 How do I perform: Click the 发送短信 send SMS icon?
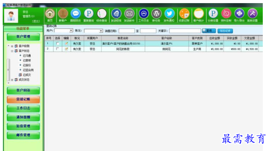point(116,14)
